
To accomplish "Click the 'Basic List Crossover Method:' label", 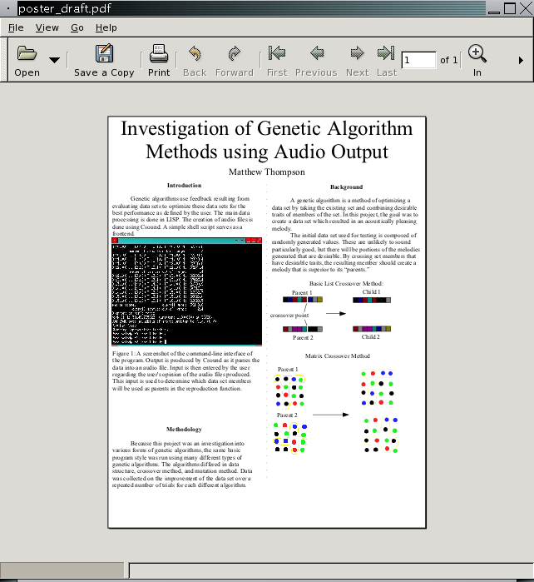I will click(346, 283).
